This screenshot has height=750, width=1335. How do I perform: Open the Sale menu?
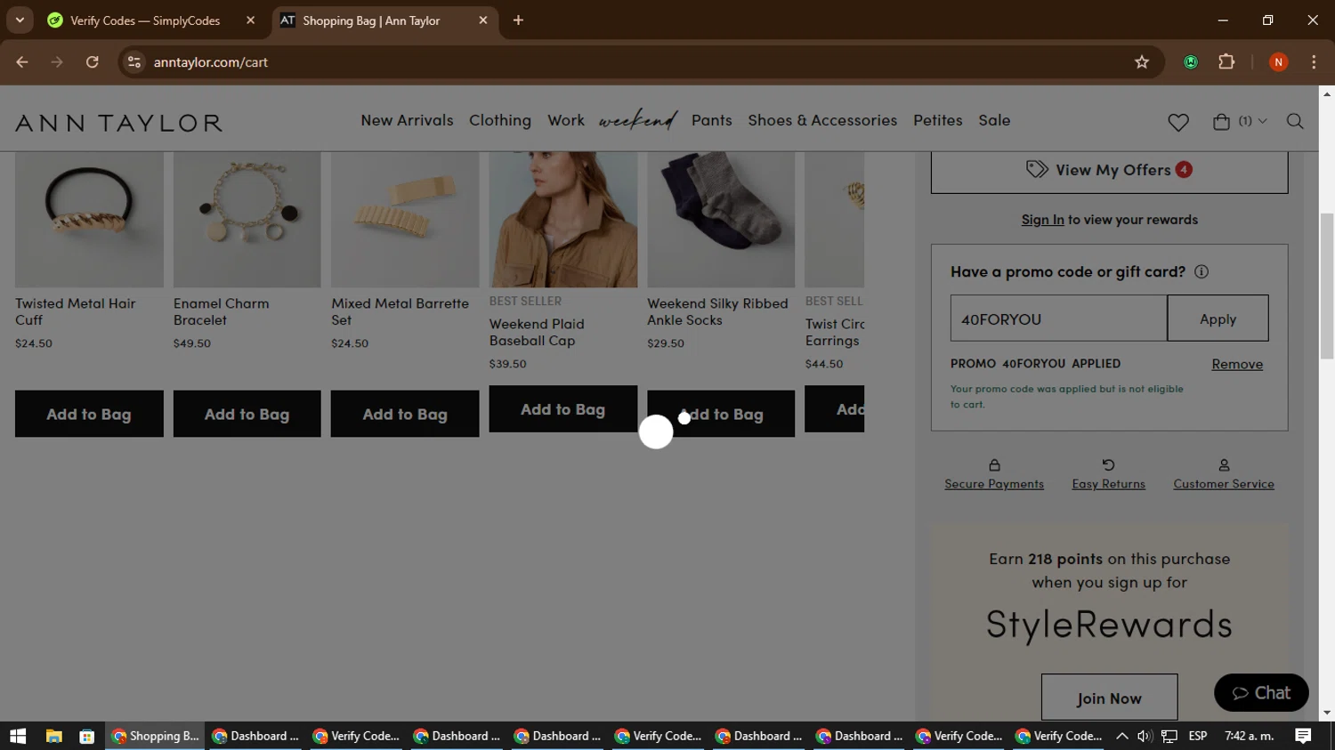pos(994,120)
